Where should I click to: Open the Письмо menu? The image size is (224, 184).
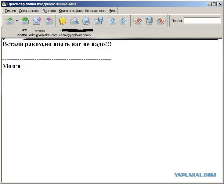[x=10, y=11]
